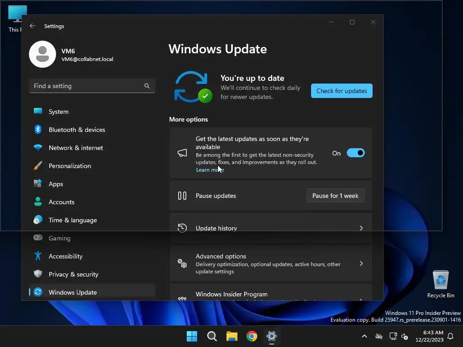
Task: Click the You're up to date status text
Action: (252, 78)
